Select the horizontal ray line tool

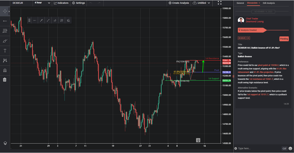point(5,21)
